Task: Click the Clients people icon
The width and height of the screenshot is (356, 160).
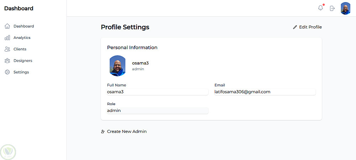Action: 7,49
